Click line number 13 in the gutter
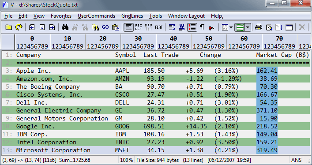 pos(8,150)
